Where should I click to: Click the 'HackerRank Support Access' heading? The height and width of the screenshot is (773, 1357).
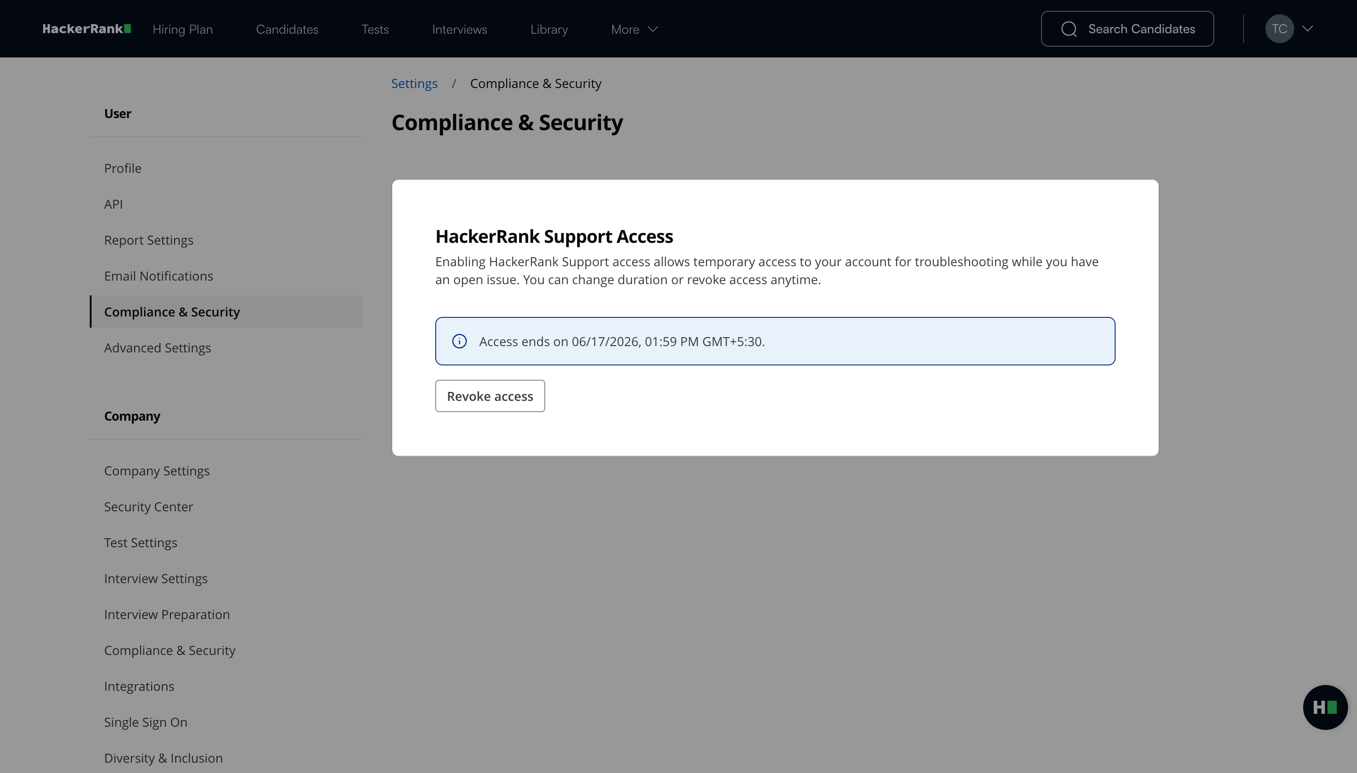click(x=554, y=236)
